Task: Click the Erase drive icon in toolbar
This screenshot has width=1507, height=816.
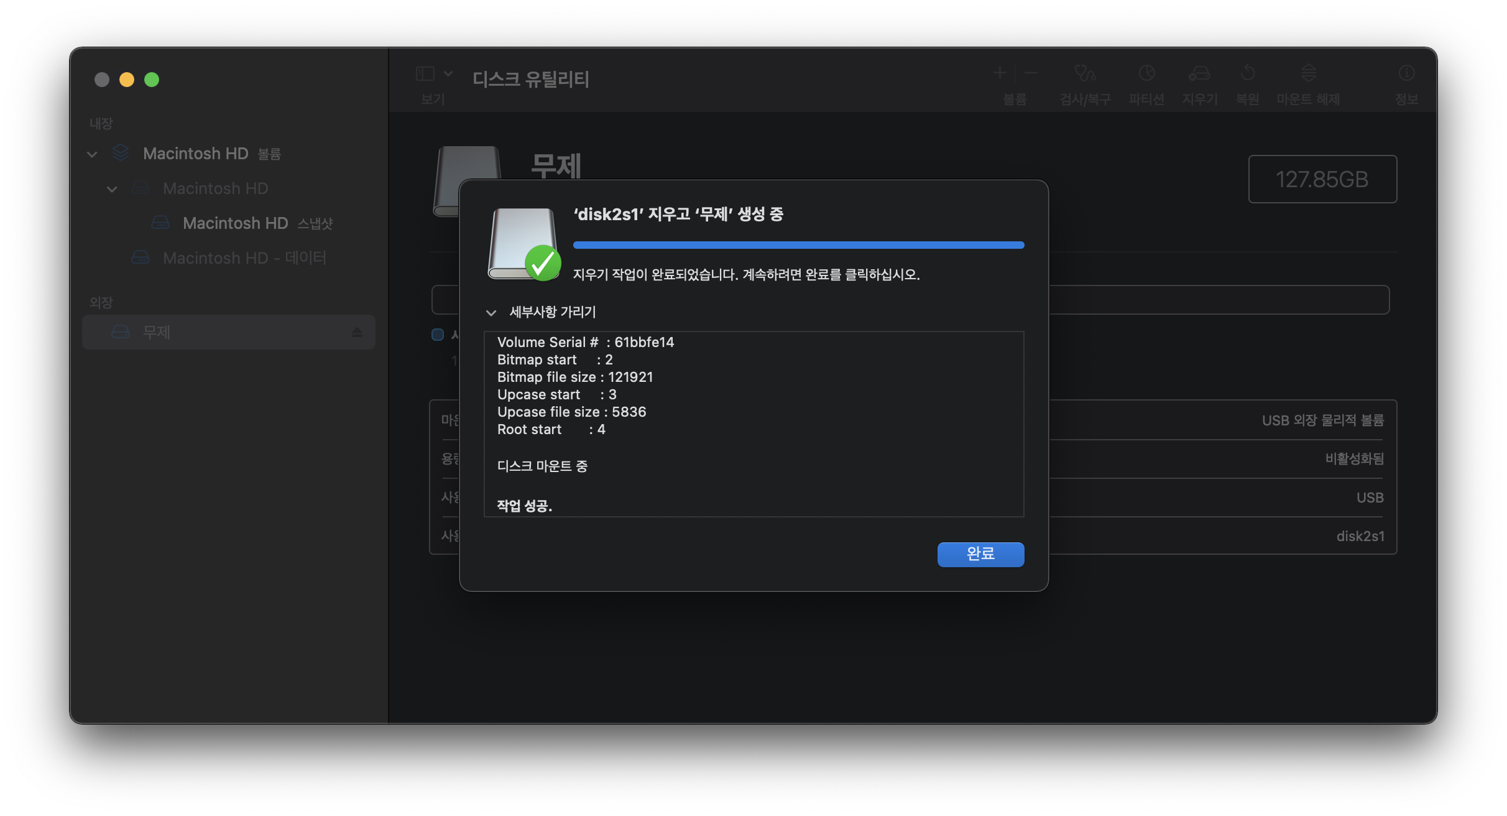Action: click(1199, 74)
